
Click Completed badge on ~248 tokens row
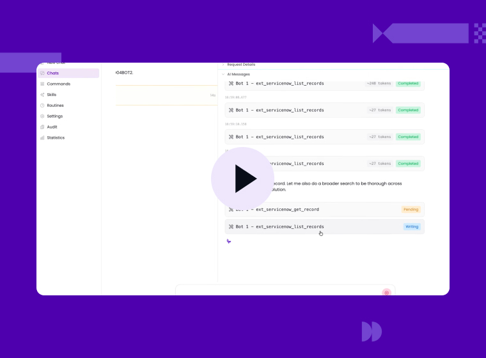pyautogui.click(x=408, y=83)
